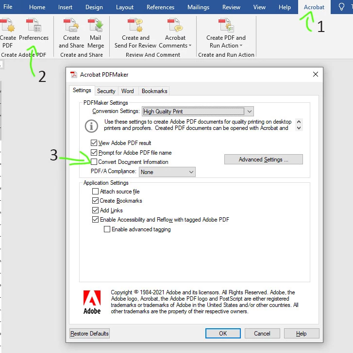
Task: Uncheck Add Links option
Action: pos(95,210)
